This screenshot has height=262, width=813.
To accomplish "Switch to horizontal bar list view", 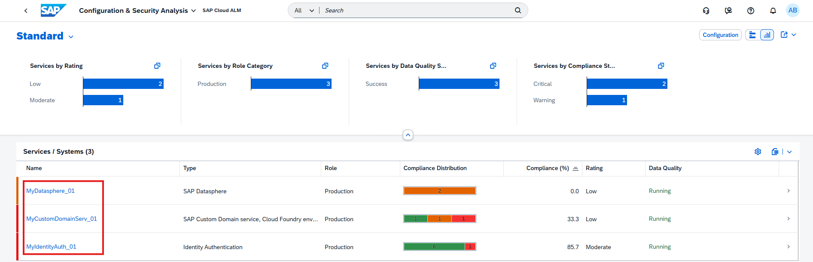I will [752, 35].
